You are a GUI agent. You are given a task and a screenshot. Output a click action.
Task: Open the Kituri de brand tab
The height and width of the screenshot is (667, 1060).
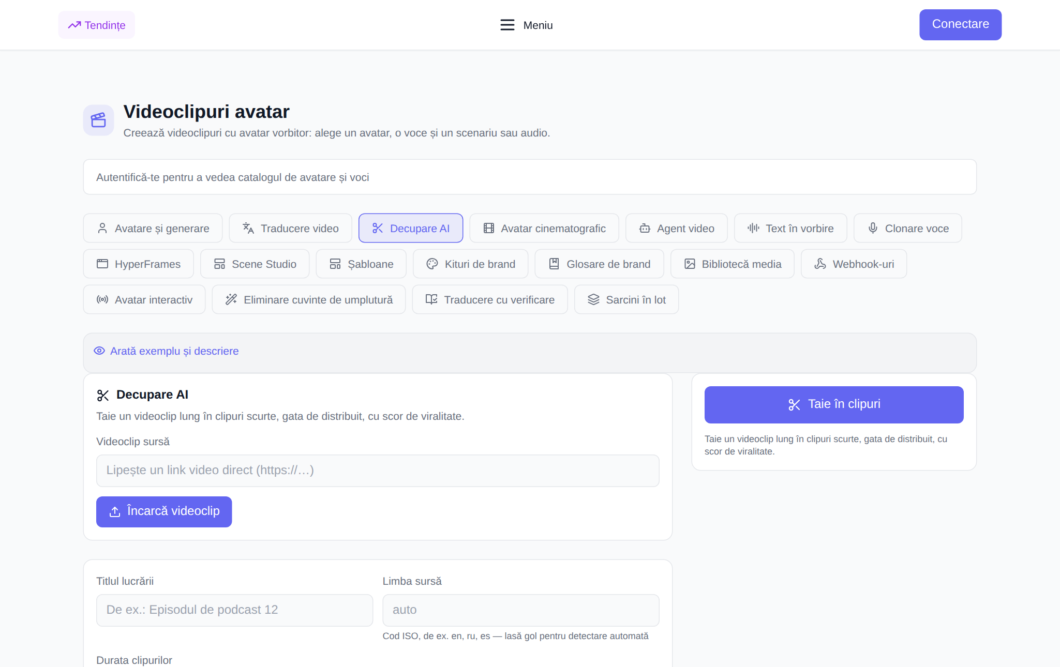pyautogui.click(x=471, y=264)
